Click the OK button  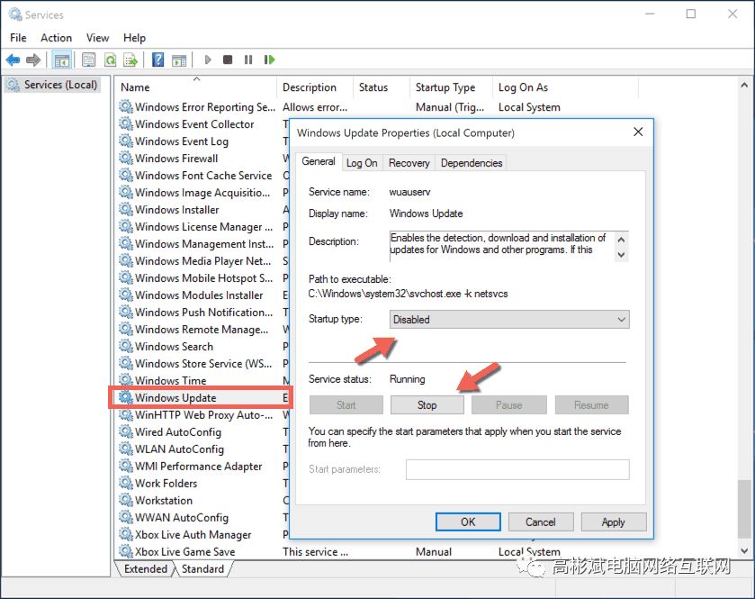pyautogui.click(x=468, y=522)
